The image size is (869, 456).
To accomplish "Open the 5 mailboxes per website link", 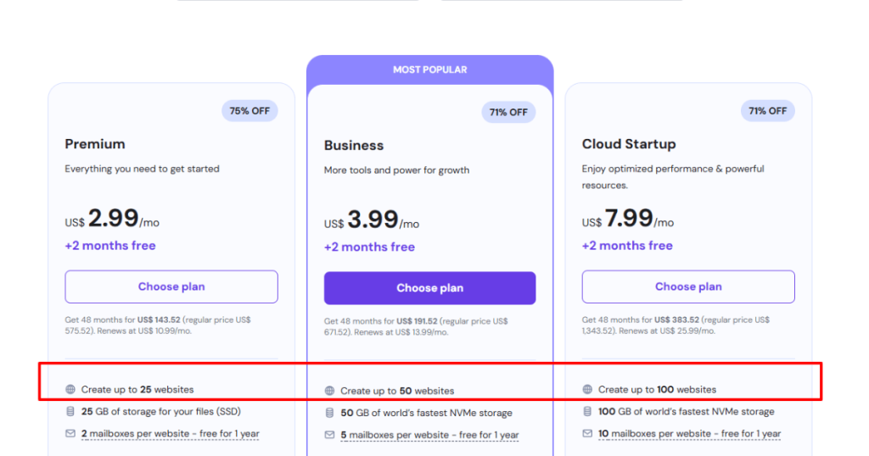I will [429, 436].
